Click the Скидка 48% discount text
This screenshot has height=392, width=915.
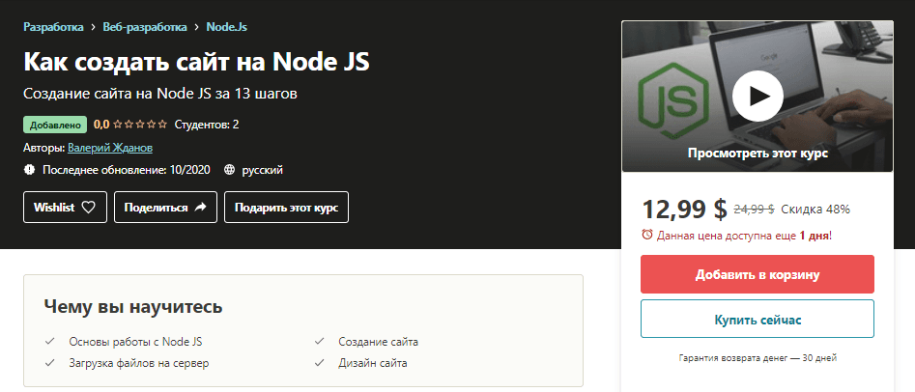click(x=815, y=209)
